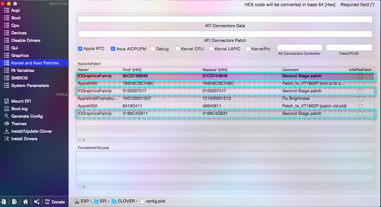Enable the KernelPm checkbox
381x207 pixels.
248,49
